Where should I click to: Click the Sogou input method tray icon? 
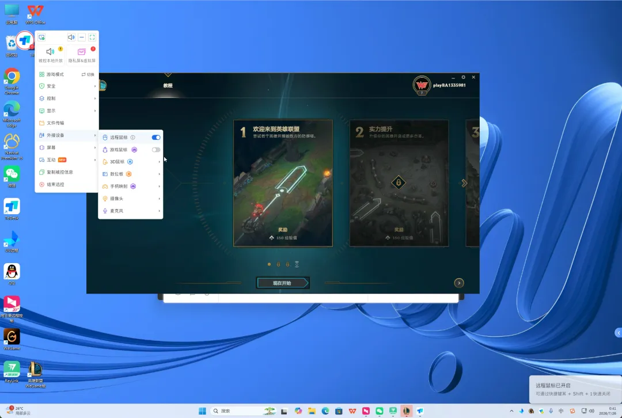(x=572, y=411)
